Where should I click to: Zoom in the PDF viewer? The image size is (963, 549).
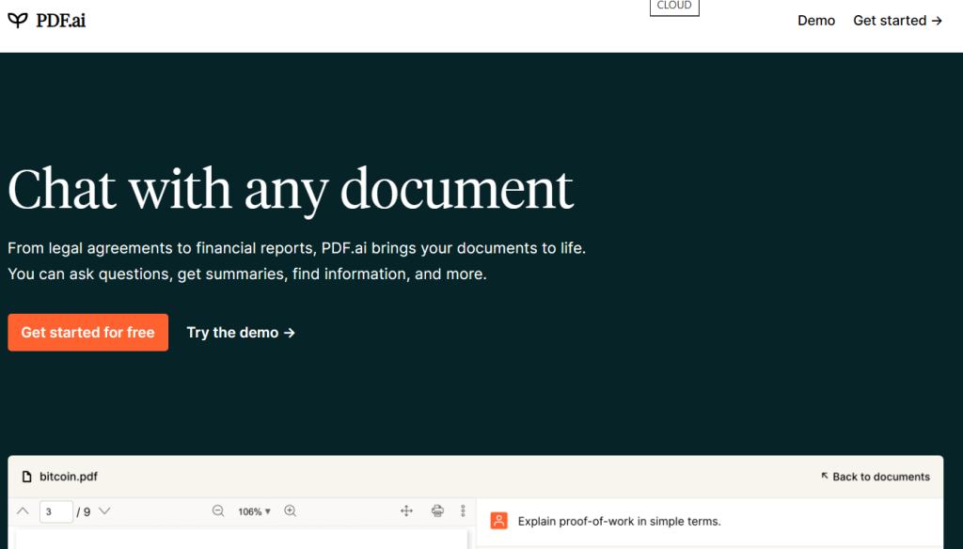point(291,510)
